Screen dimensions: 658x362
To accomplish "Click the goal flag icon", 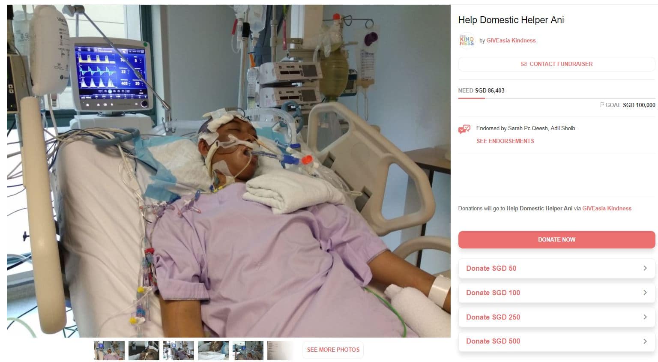I will point(602,105).
